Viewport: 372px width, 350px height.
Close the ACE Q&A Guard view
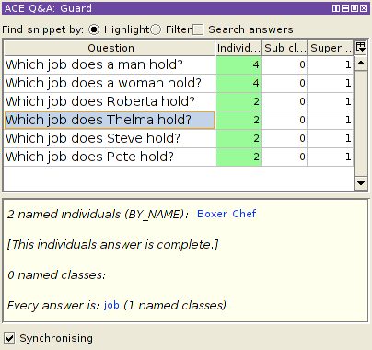coord(364,8)
